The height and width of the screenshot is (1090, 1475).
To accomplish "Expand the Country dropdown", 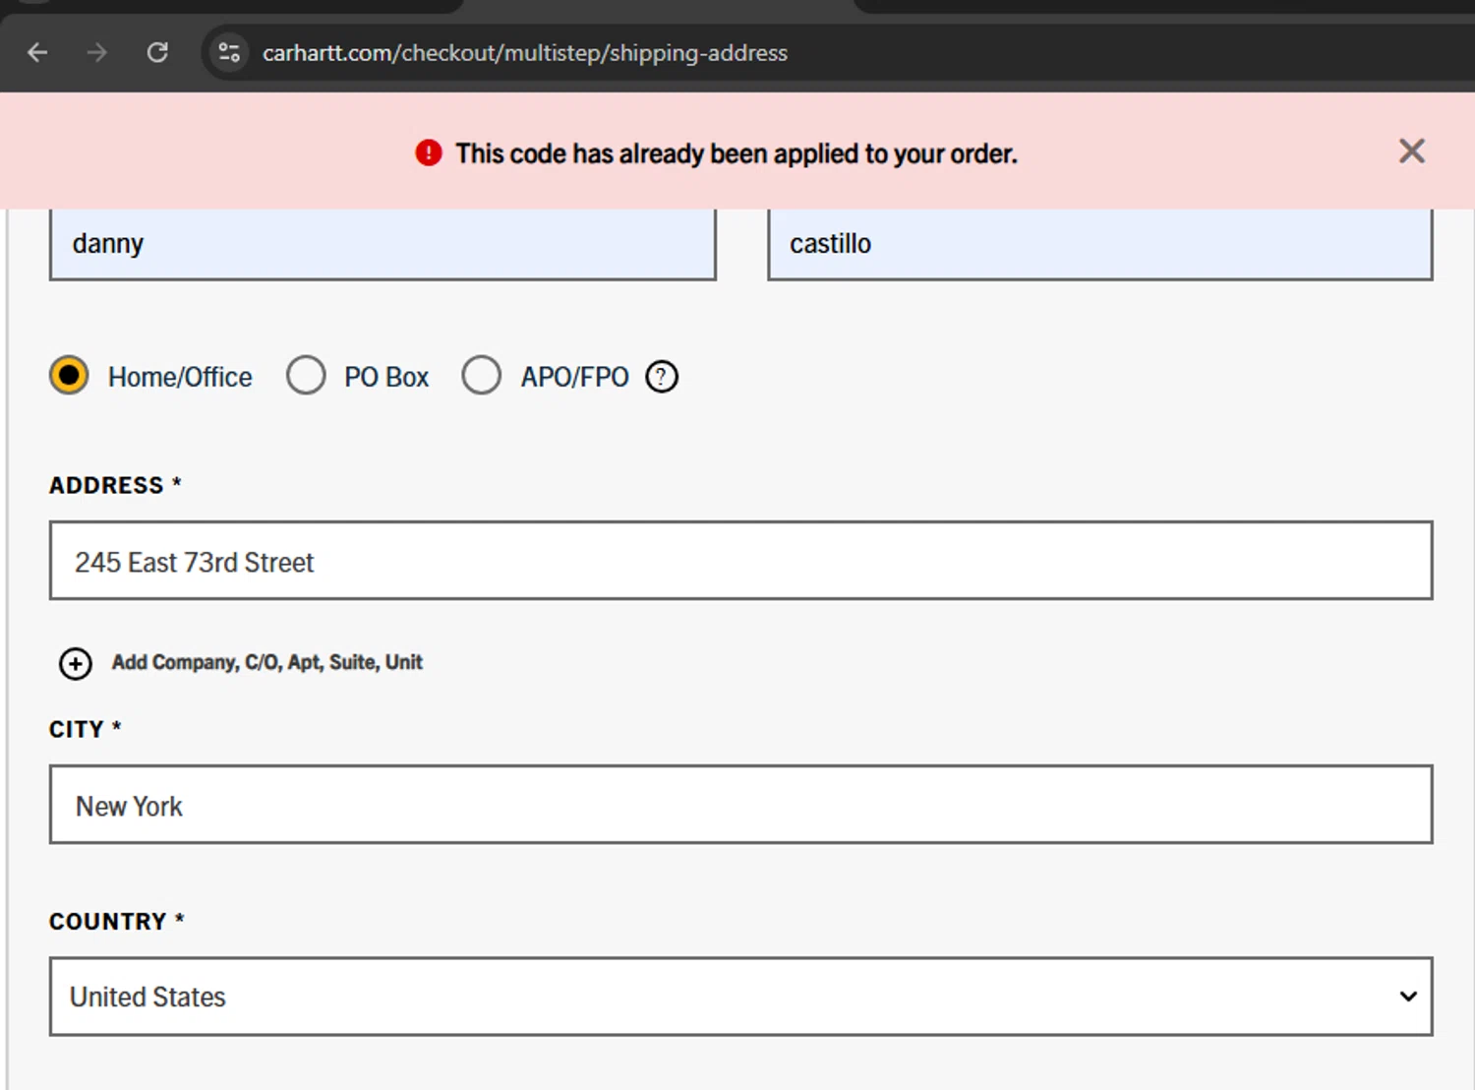I will (x=739, y=997).
